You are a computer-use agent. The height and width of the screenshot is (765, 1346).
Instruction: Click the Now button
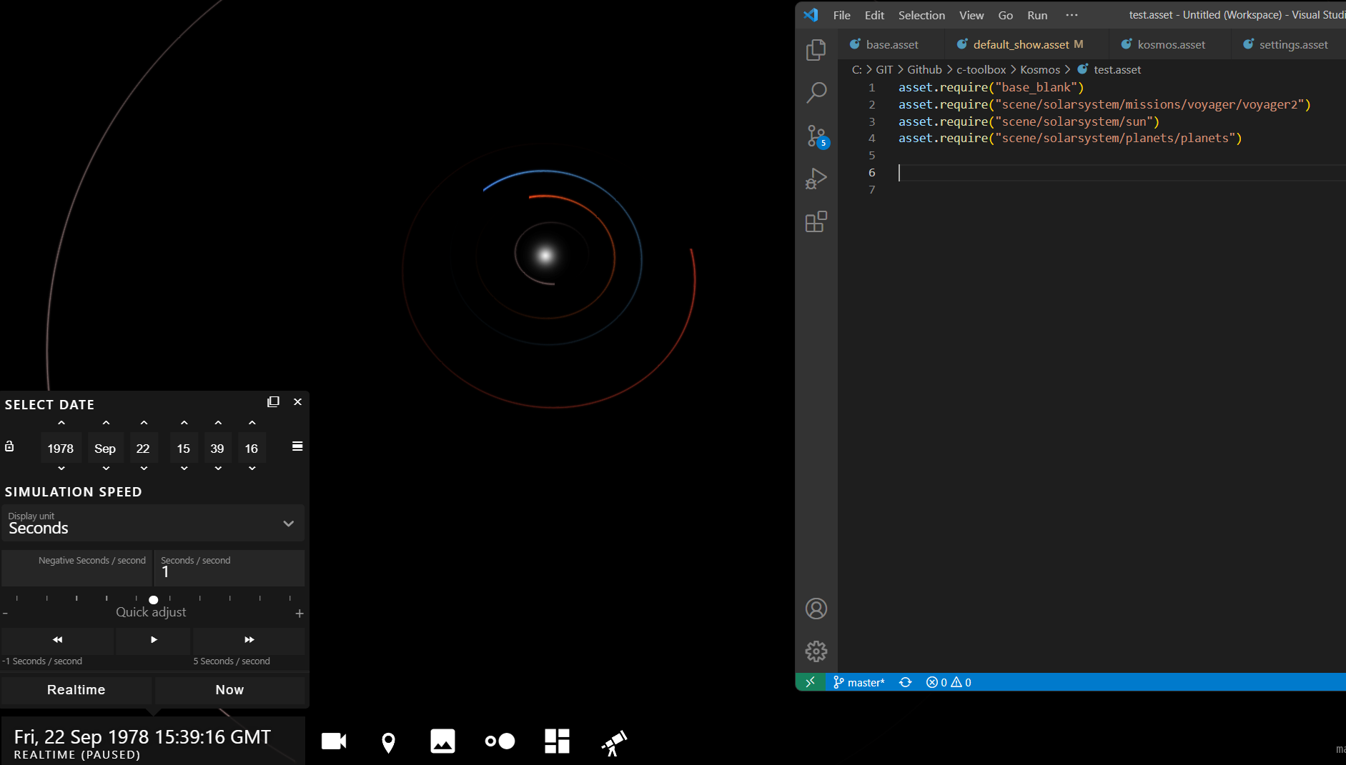[x=230, y=690]
